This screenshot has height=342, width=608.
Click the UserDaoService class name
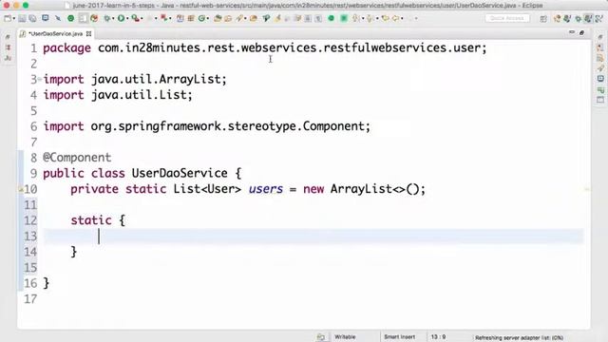180,173
